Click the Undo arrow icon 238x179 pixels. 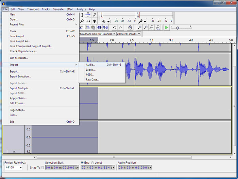[x=115, y=28]
